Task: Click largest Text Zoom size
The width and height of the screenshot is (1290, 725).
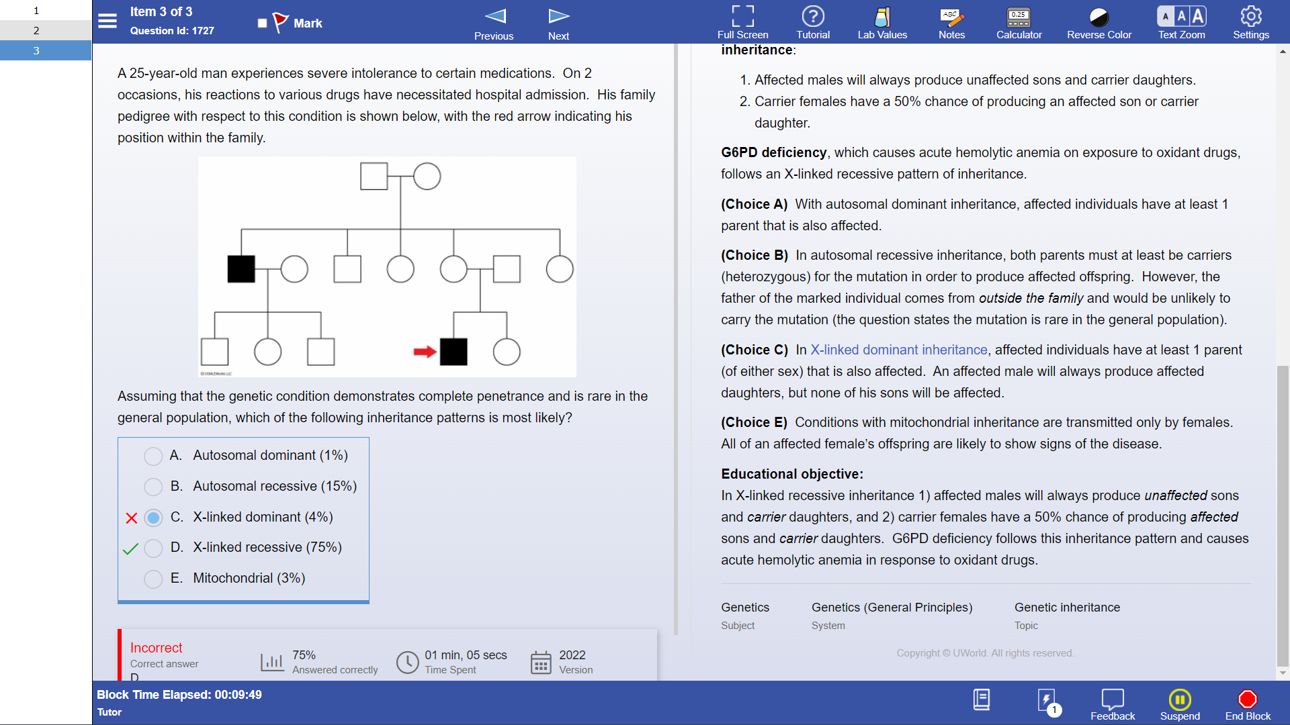Action: click(1198, 16)
